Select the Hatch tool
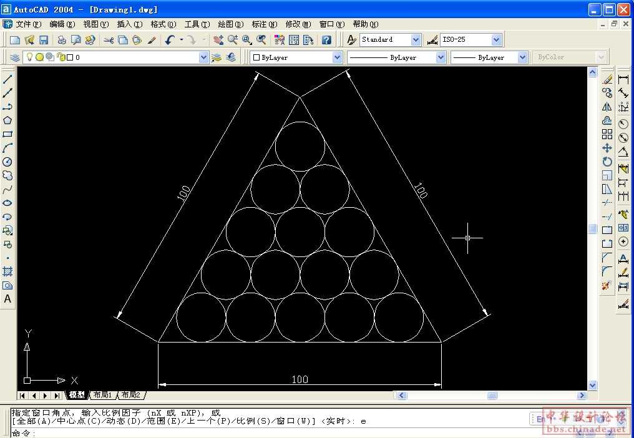Viewport: 634px width, 438px height. (7, 271)
